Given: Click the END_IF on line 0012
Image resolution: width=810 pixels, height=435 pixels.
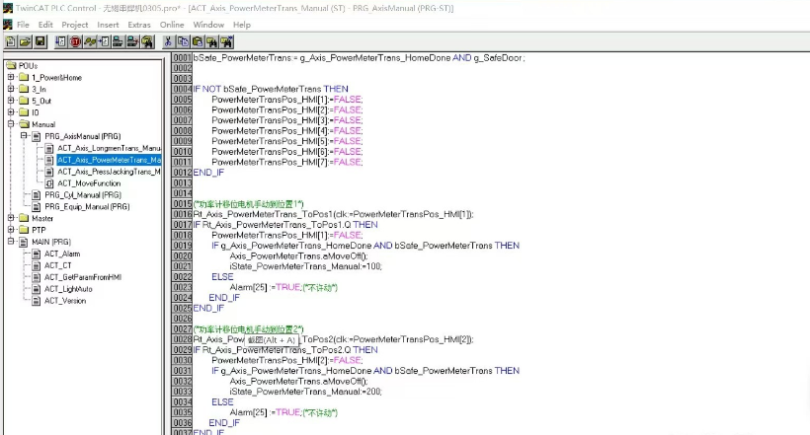Looking at the screenshot, I should click(x=208, y=173).
